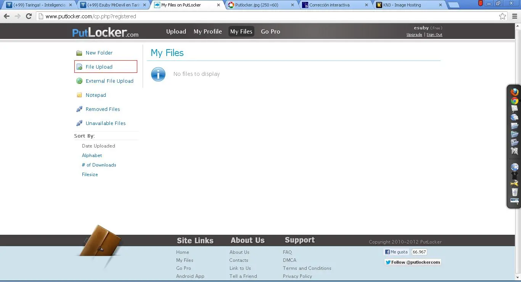Viewport: 521px width, 282px height.
Task: Open the Upload menu item
Action: (x=176, y=32)
